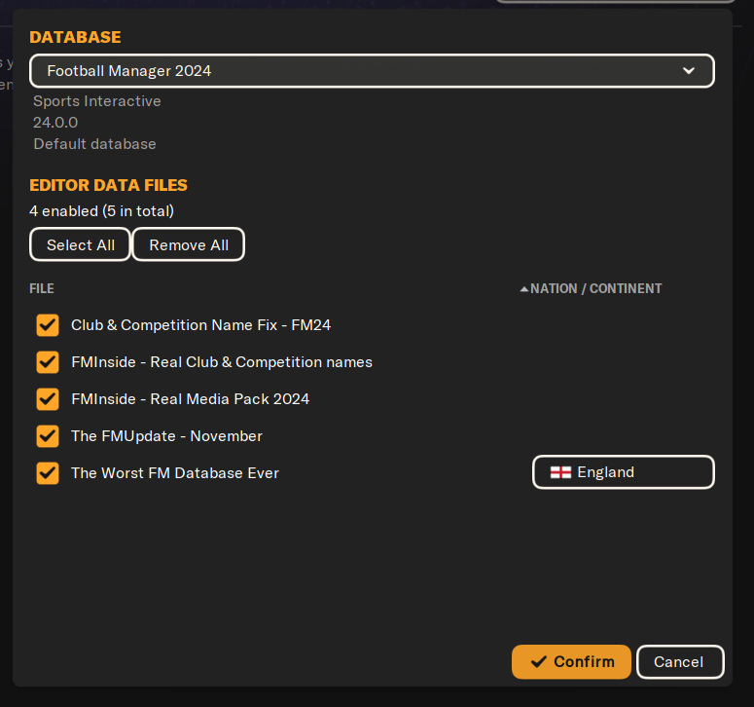Select The FMUpdate - November file name
Screen dimensions: 754x707
pyautogui.click(x=167, y=436)
